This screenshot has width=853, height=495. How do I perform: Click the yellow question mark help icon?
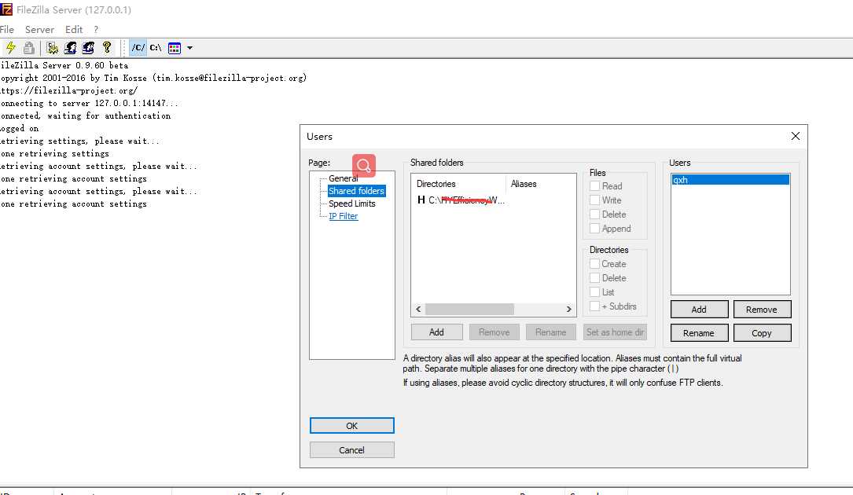tap(107, 48)
